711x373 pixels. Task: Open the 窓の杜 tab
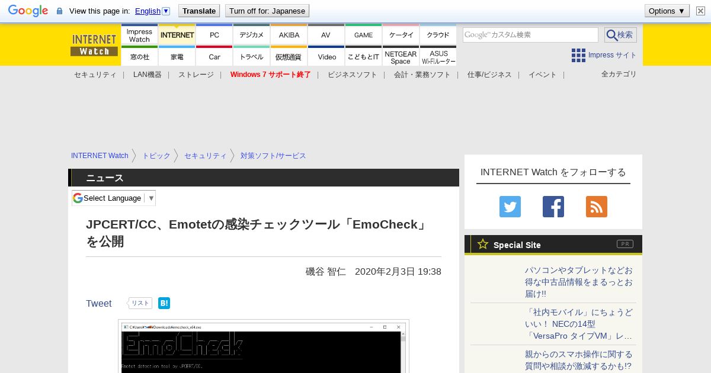[140, 57]
